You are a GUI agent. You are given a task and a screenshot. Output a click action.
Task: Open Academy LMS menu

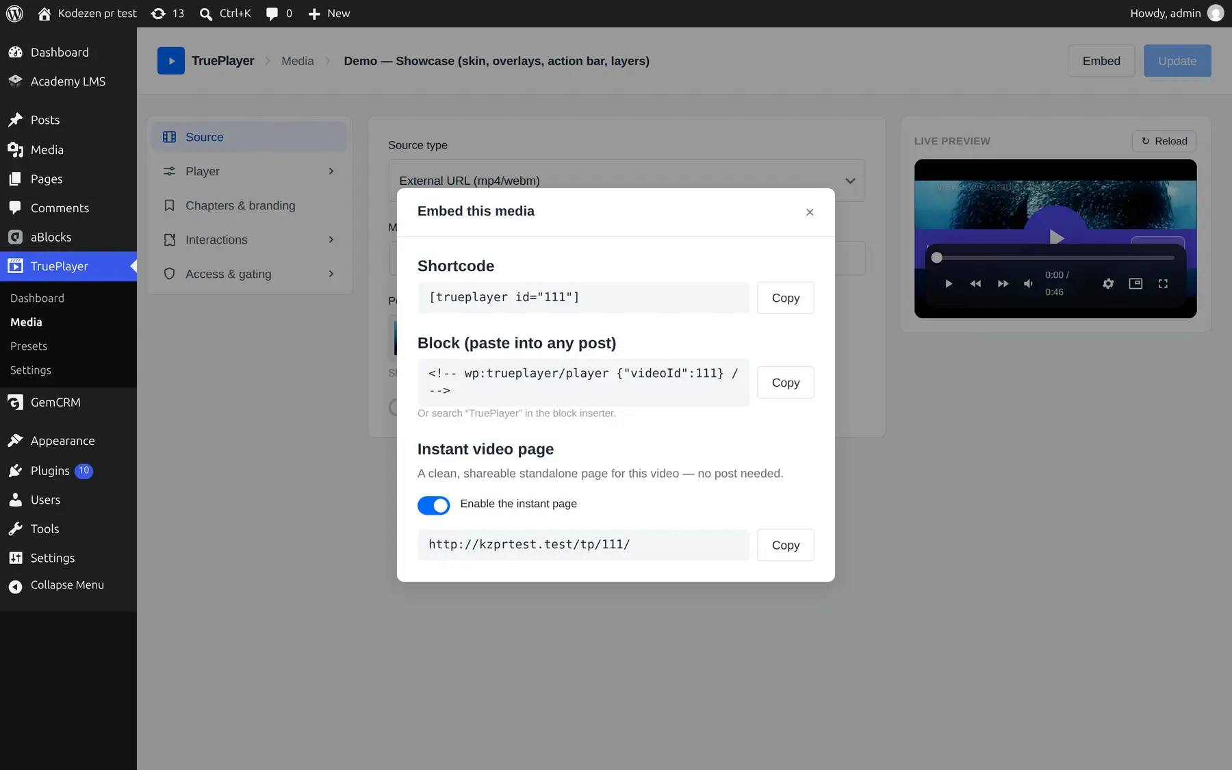coord(68,81)
